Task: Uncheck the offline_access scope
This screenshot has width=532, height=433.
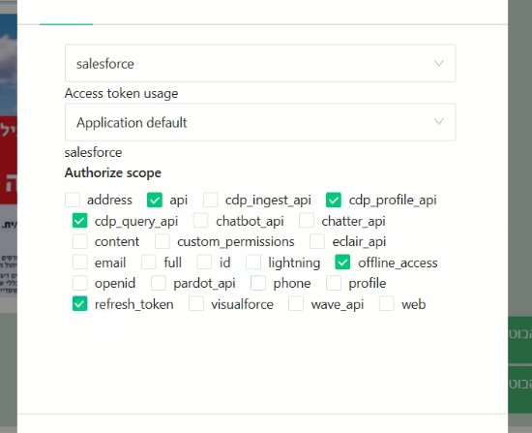Action: click(342, 263)
